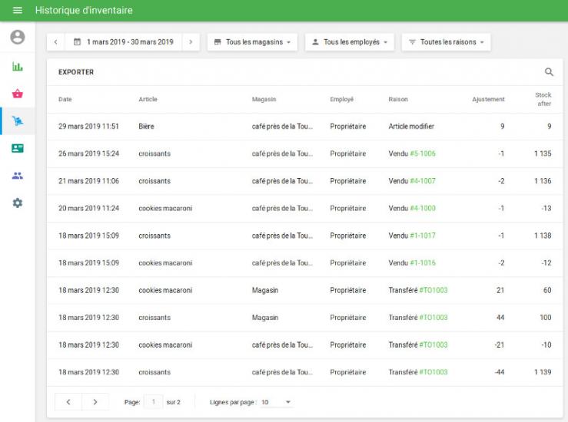Click date 26 mars 2019 15:24
568x422 pixels.
[88, 153]
